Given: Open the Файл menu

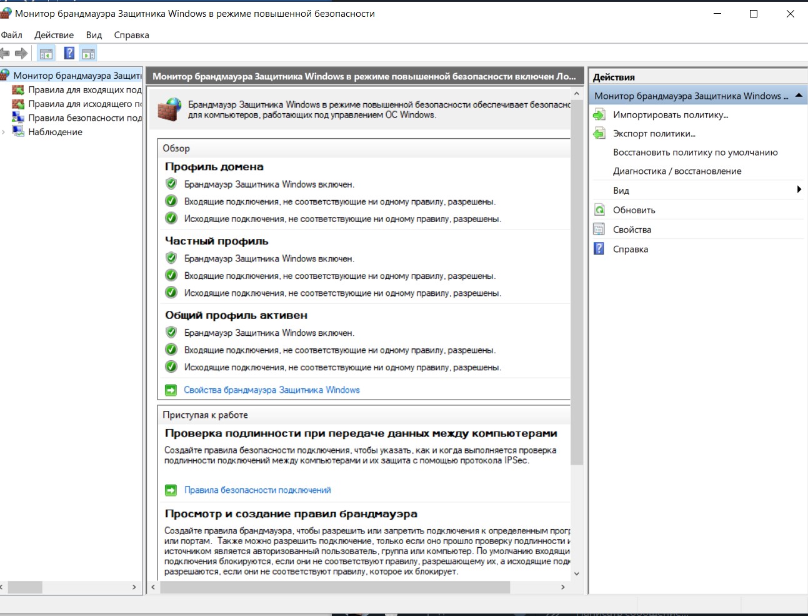Looking at the screenshot, I should tap(12, 35).
